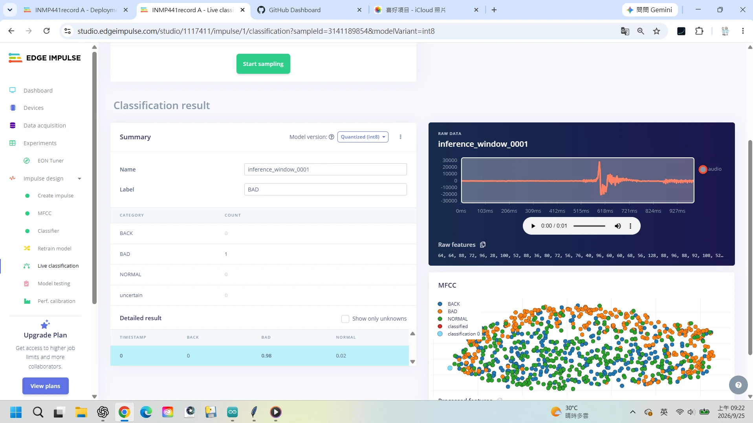Go to Data acquisition page

(x=44, y=126)
